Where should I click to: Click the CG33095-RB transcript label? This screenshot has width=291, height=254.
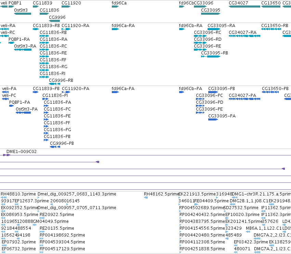pyautogui.click(x=214, y=53)
